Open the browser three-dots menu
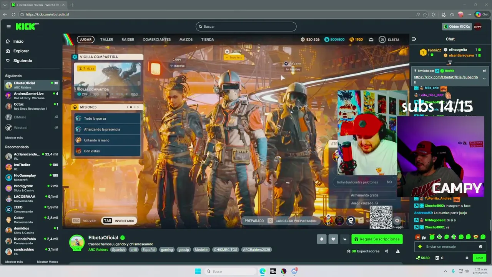 click(x=469, y=15)
